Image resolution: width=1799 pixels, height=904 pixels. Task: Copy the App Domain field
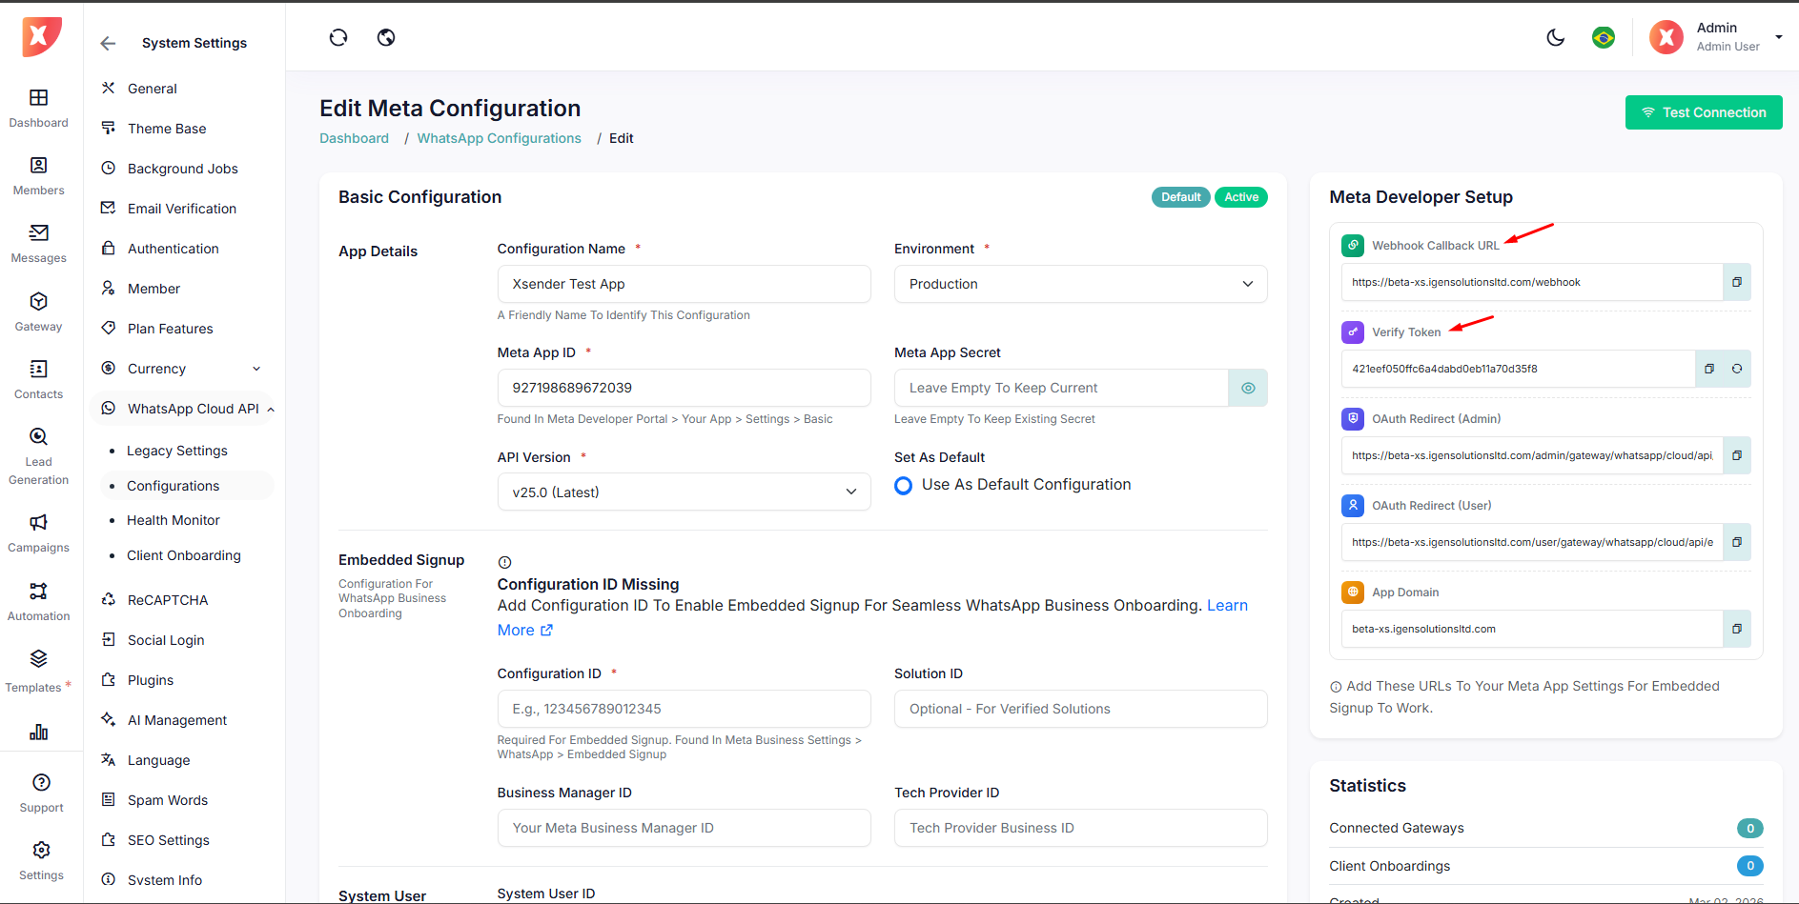click(1736, 629)
